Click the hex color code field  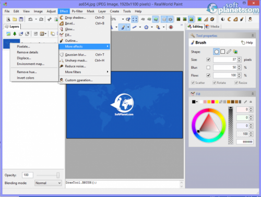[245, 142]
